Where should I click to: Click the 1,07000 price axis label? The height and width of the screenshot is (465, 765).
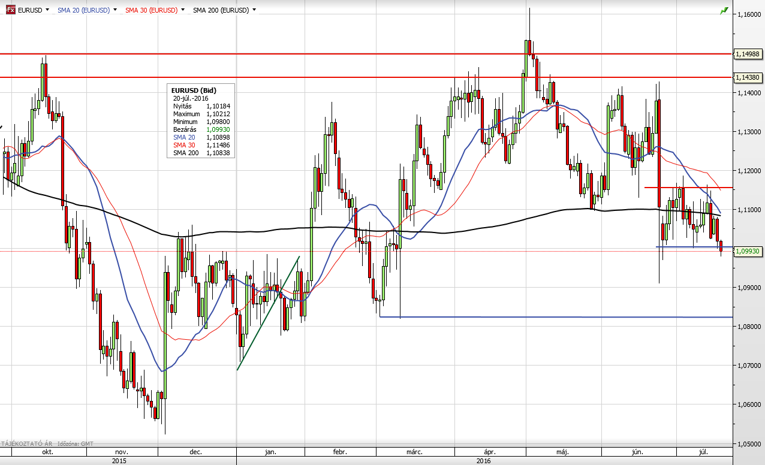pyautogui.click(x=749, y=366)
